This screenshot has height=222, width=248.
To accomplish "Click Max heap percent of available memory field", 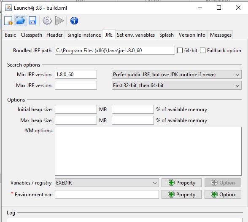I will point(133,120).
